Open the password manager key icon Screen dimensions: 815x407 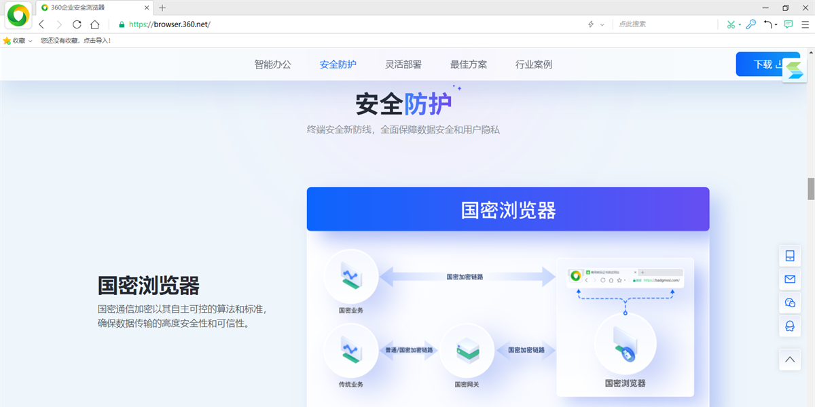(750, 24)
